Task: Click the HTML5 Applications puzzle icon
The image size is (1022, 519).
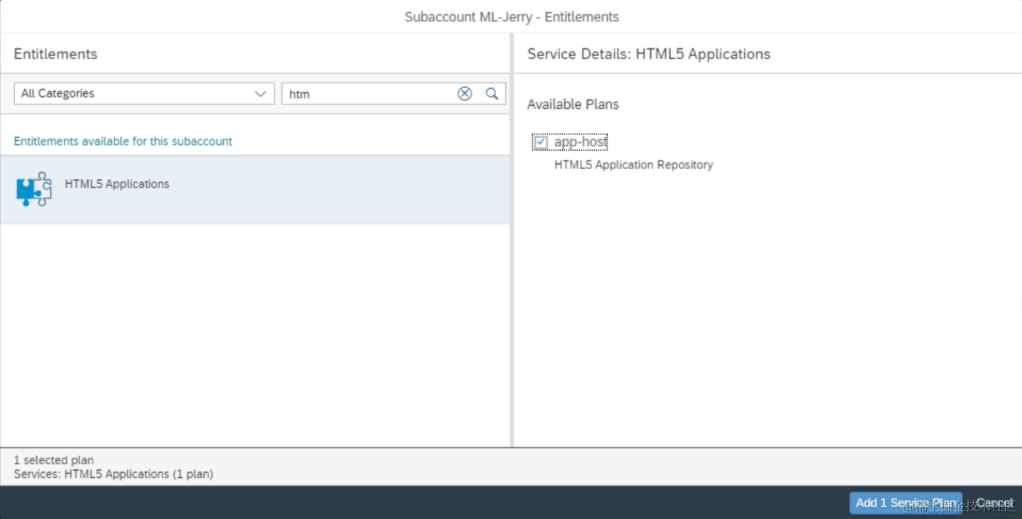Action: click(33, 189)
